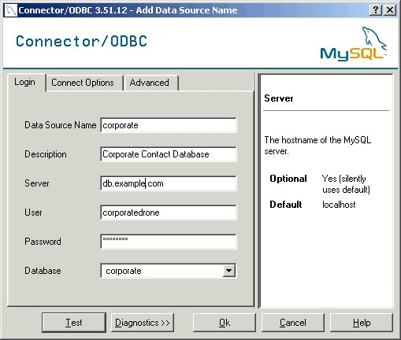401x340 pixels.
Task: Click the Cancel button
Action: [293, 323]
